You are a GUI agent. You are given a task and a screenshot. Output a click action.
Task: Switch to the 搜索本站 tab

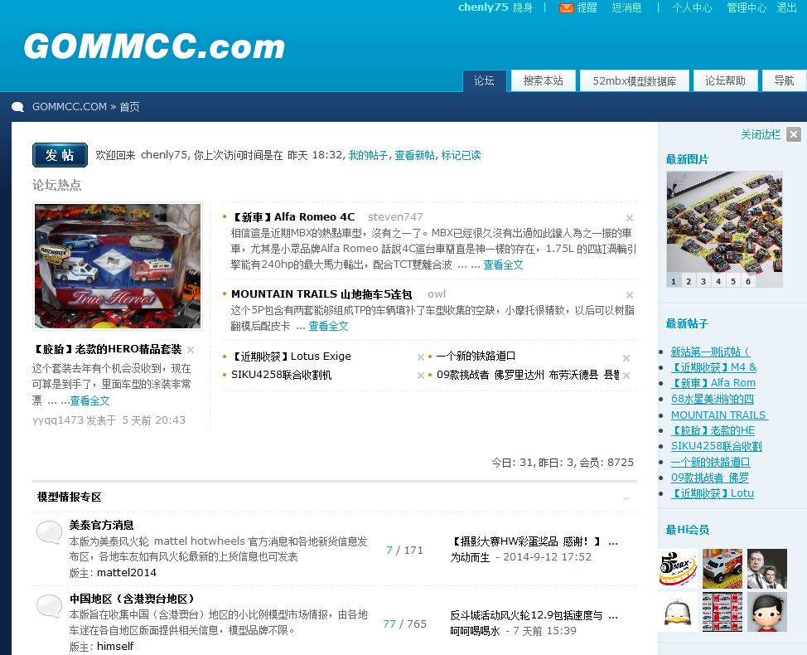pos(543,80)
